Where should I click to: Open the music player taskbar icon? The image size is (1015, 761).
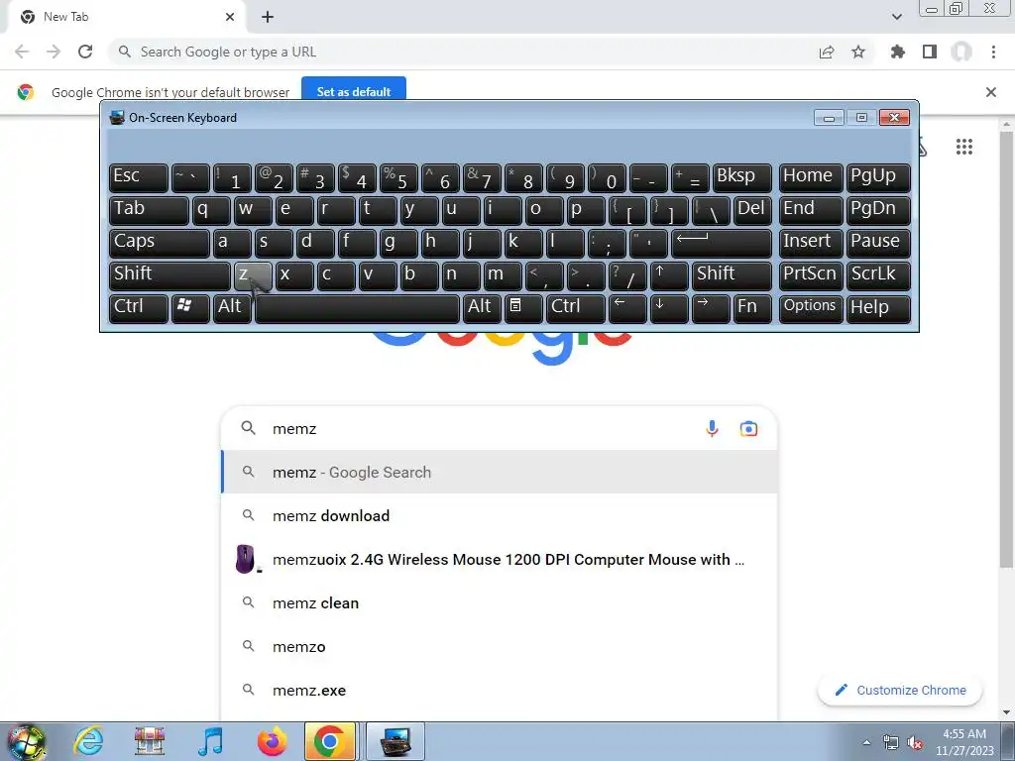[x=210, y=741]
